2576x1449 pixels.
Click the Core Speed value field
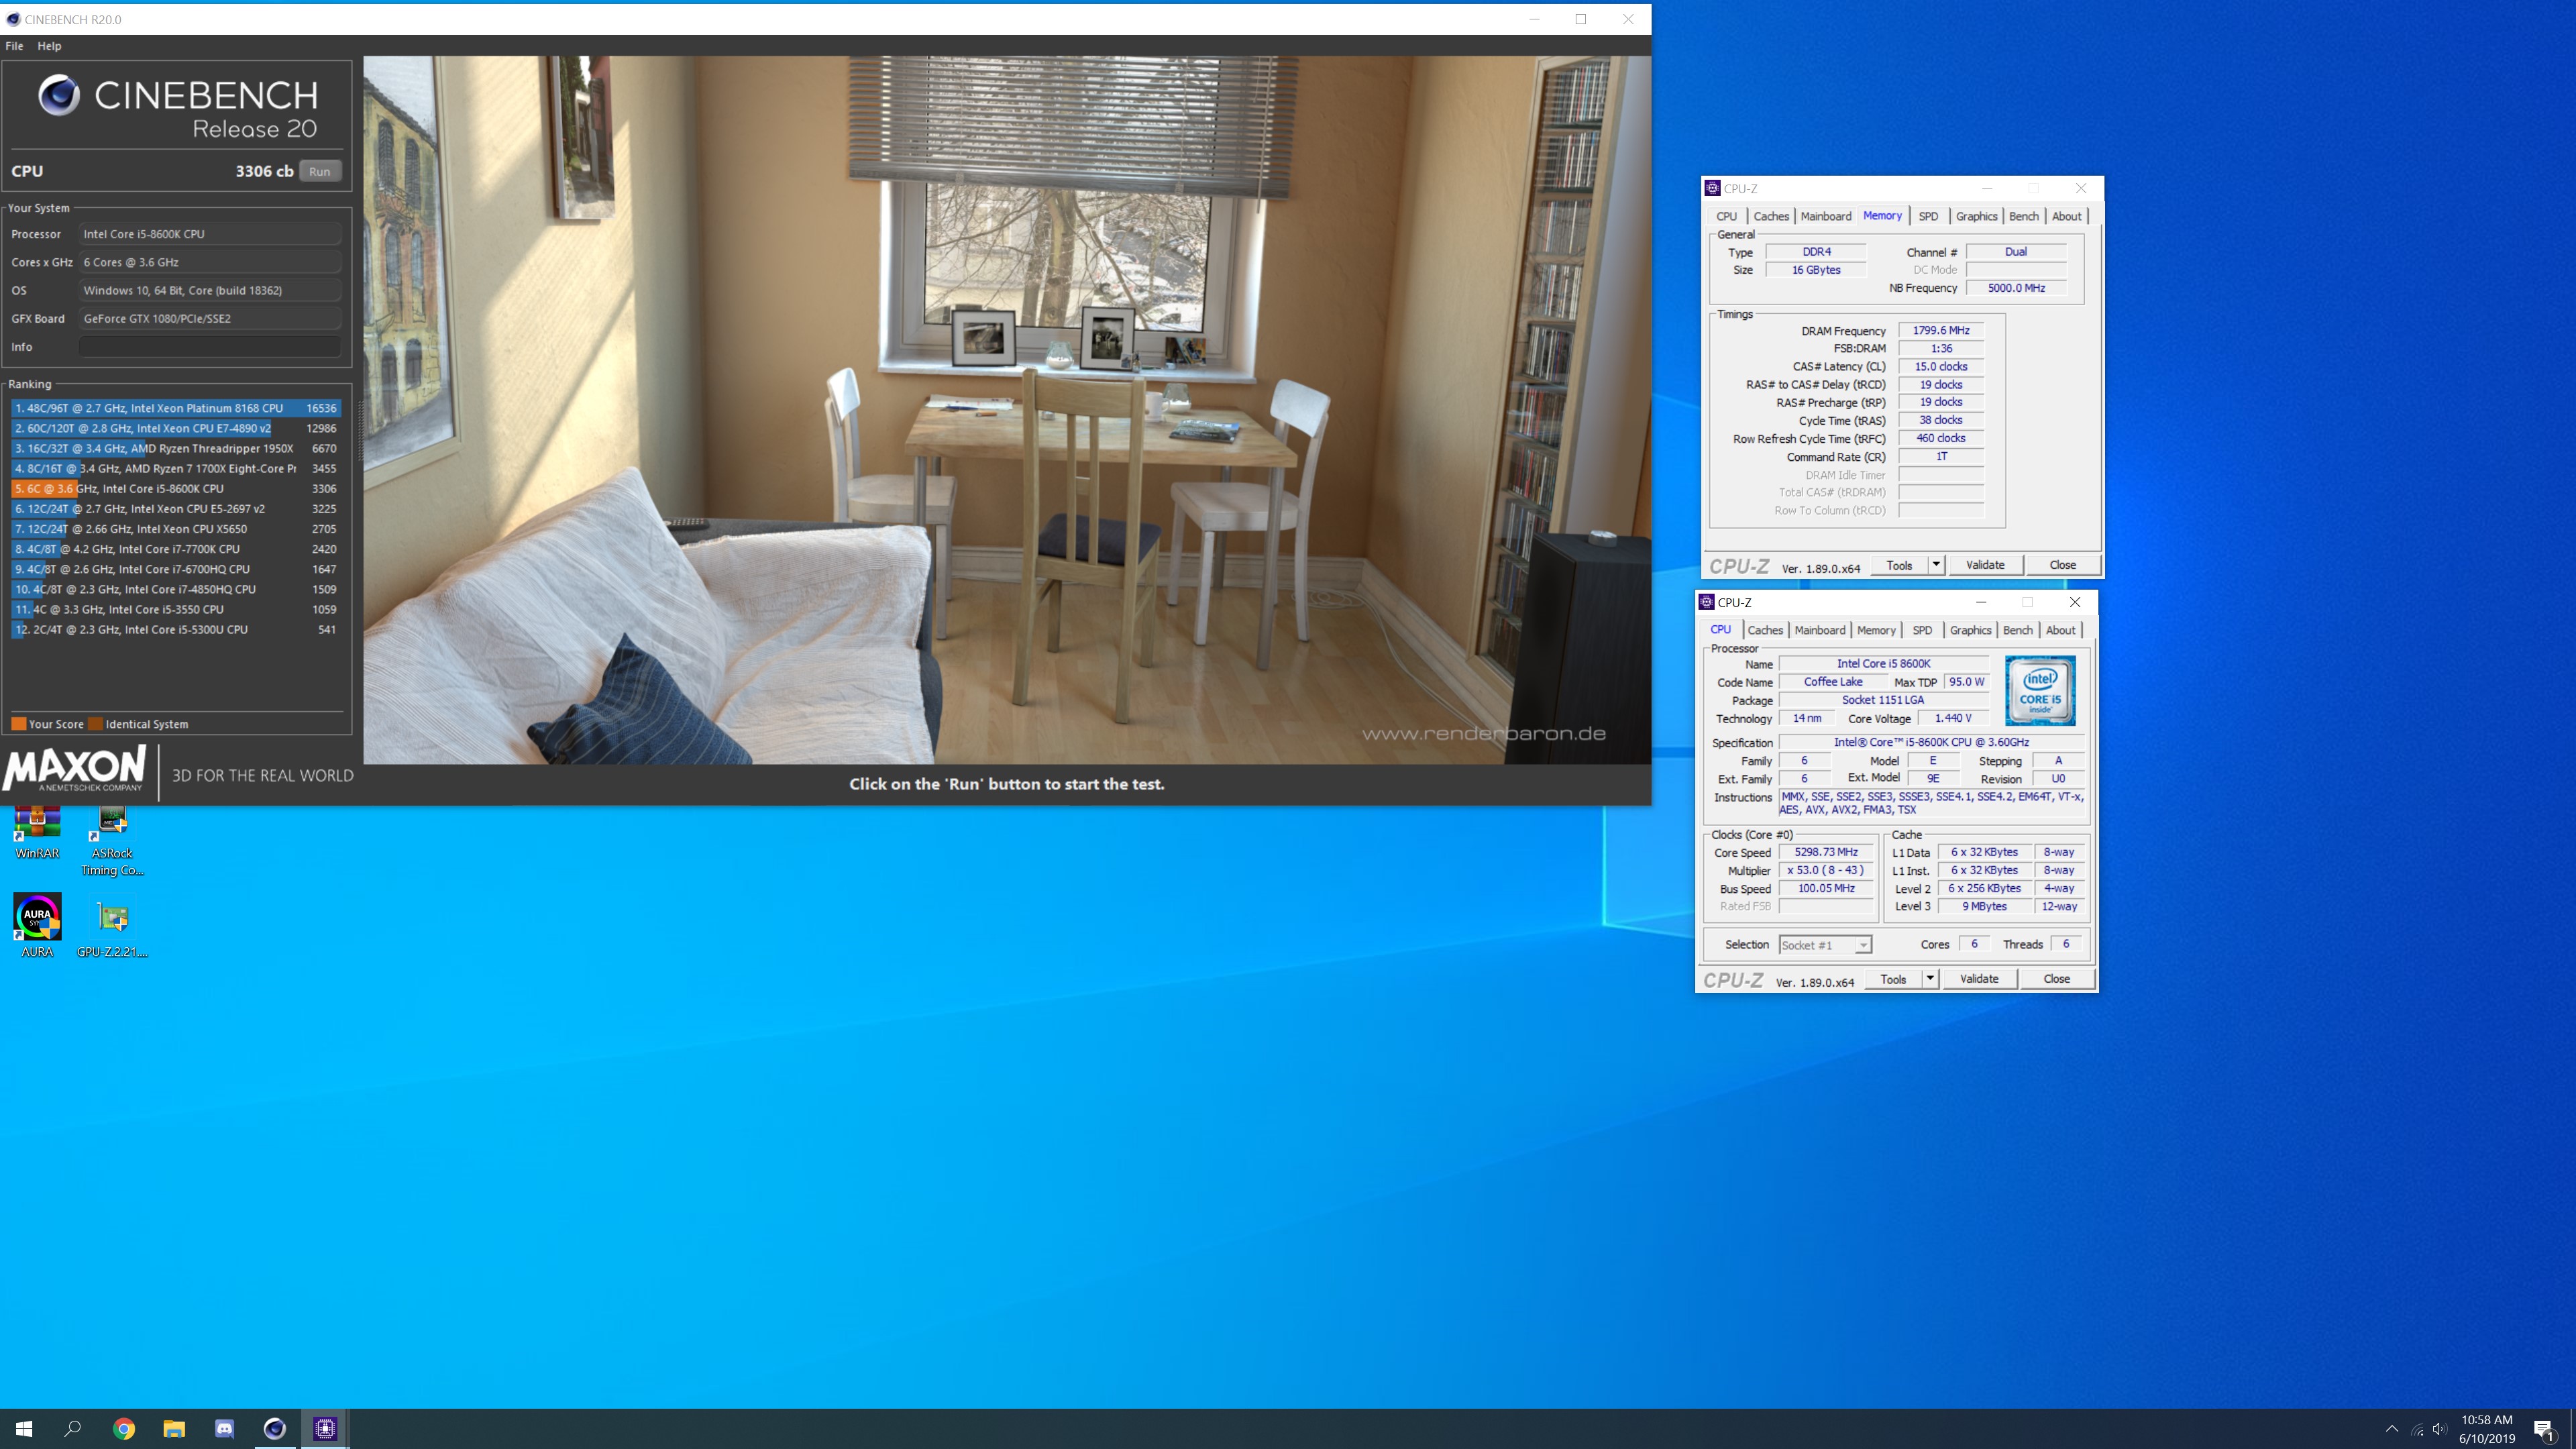(x=1826, y=852)
